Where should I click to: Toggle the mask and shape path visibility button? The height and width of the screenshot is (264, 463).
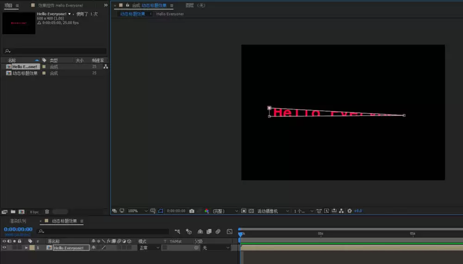coord(161,211)
